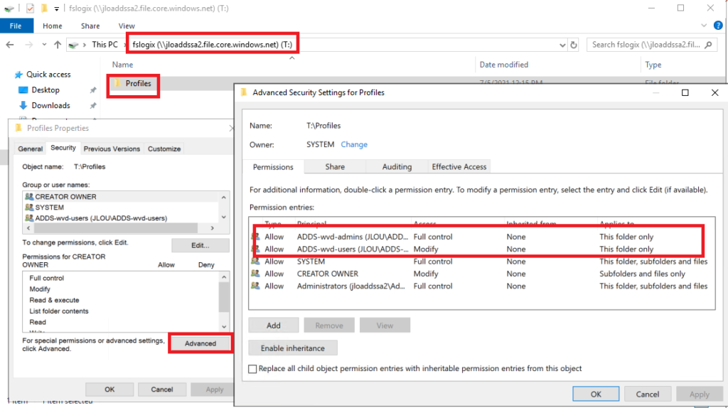728x408 pixels.
Task: Open the Auditing tab
Action: [x=397, y=166]
